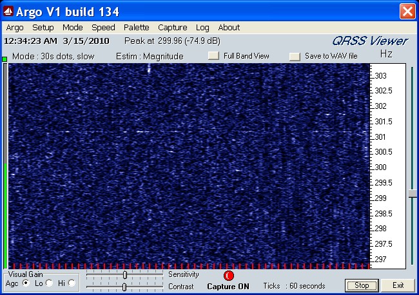The image size is (419, 295).
Task: Click the 12:34:23 AM time readout
Action: [30, 41]
